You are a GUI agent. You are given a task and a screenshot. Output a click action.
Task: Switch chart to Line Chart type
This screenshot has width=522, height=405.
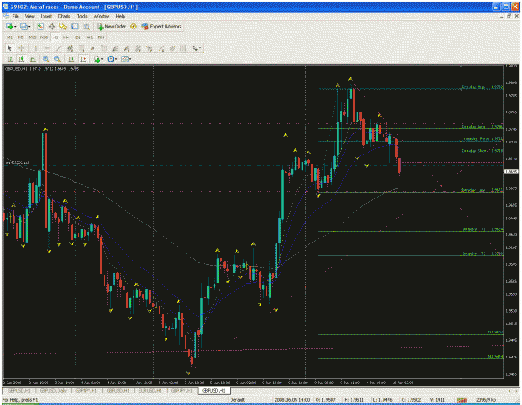(33, 59)
